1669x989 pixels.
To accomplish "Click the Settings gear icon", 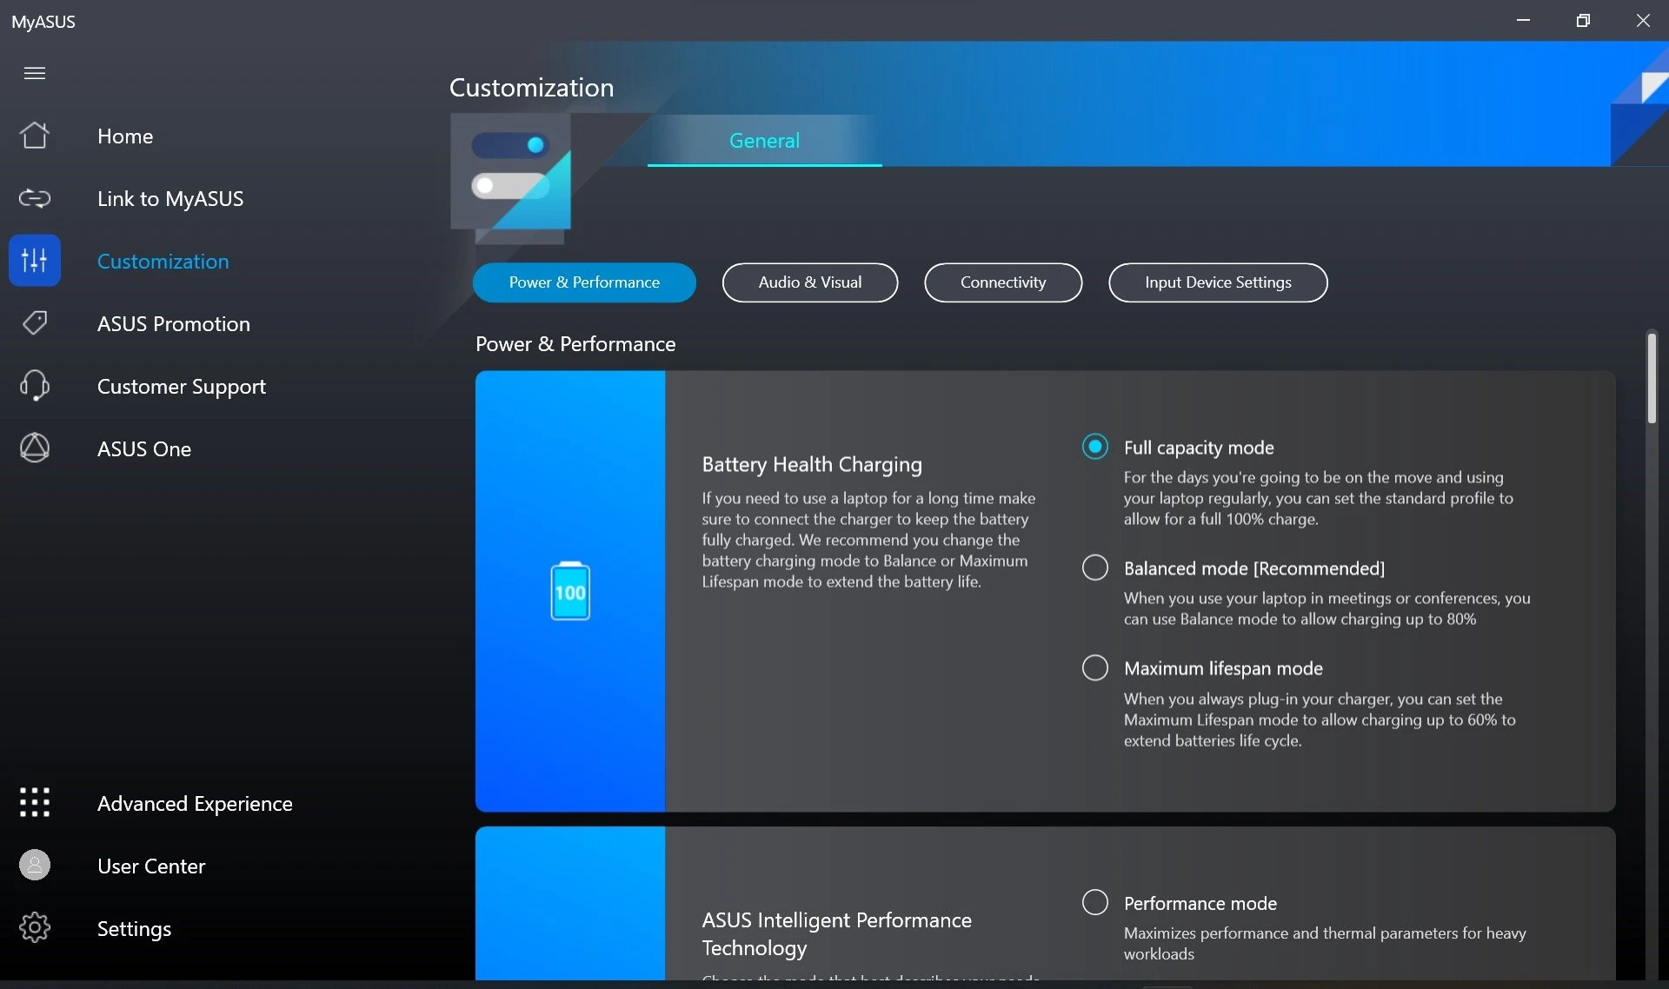I will 35,927.
